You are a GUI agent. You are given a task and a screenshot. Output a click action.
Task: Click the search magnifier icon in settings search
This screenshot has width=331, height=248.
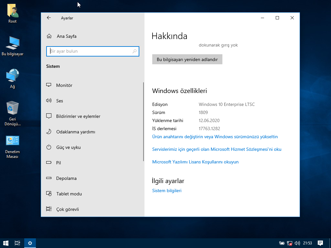pyautogui.click(x=134, y=51)
